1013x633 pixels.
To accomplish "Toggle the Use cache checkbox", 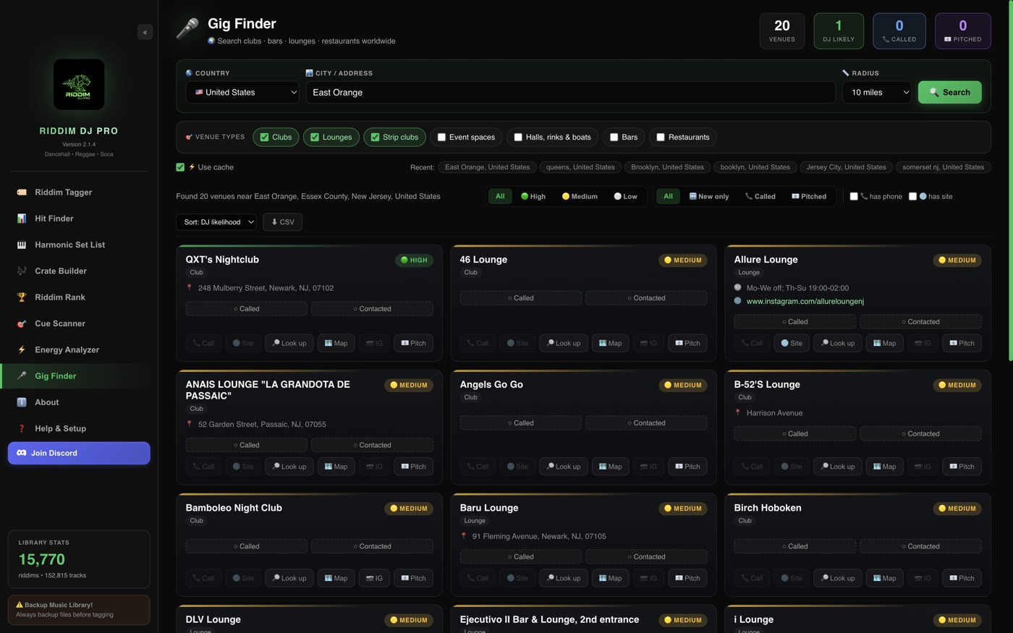I will [x=180, y=167].
